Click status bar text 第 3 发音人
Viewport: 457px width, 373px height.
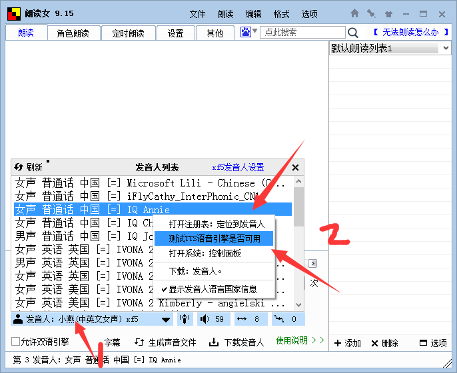coord(97,360)
